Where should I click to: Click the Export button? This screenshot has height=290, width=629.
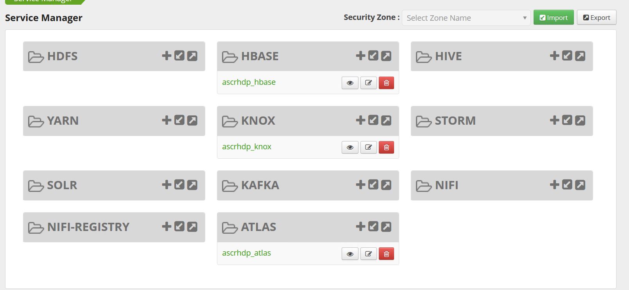[596, 17]
